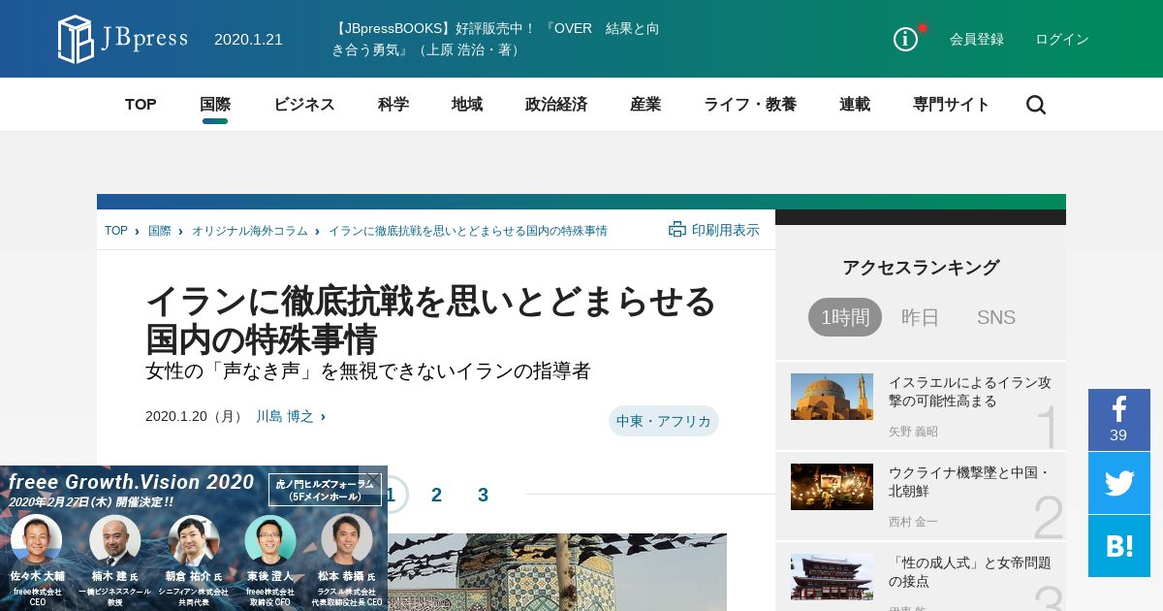Click the アクセスランキング heading

coord(921,268)
